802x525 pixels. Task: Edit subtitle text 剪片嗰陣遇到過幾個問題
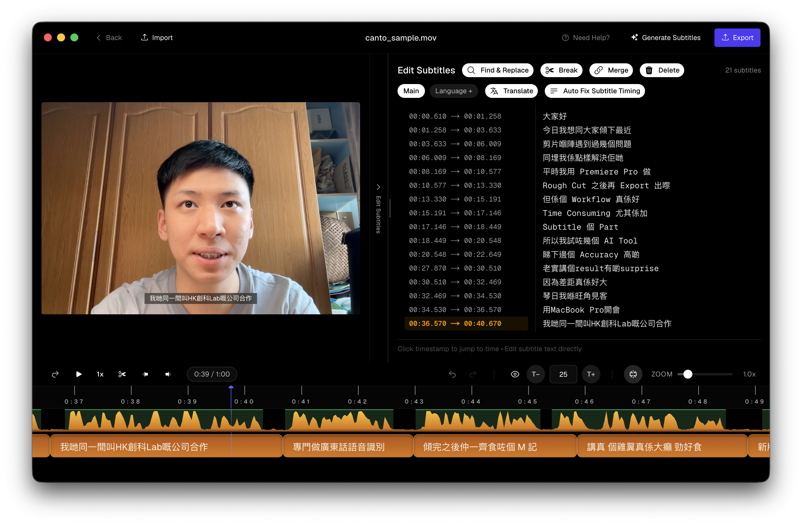point(587,144)
